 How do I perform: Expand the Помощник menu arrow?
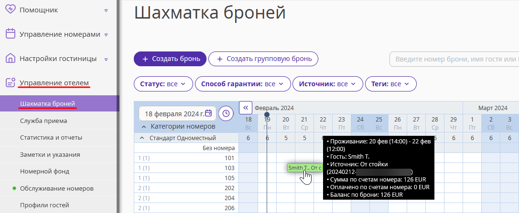(106, 10)
